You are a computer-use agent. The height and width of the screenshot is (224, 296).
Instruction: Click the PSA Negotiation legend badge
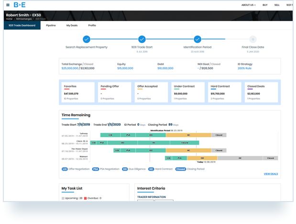point(96,169)
